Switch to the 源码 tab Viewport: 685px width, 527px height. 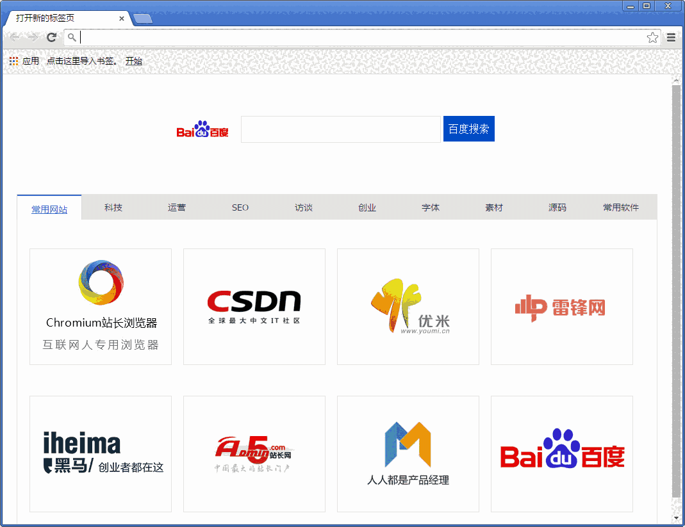pos(557,207)
